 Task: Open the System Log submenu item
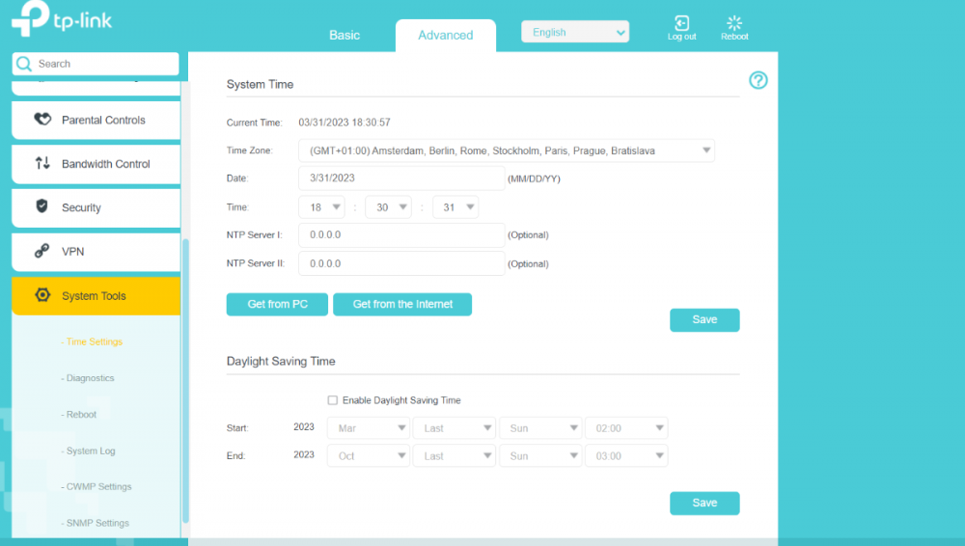90,450
